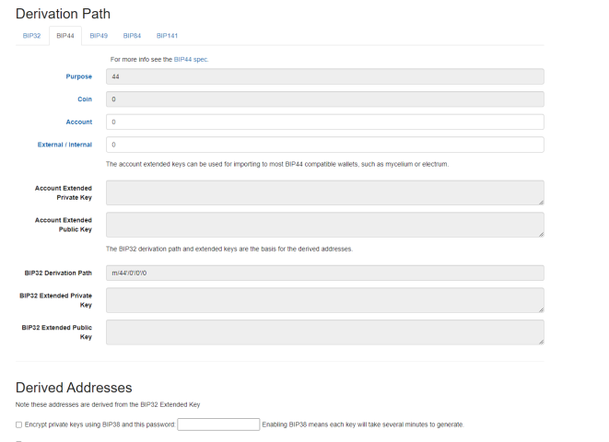Click the External / Internal label link
The width and height of the screenshot is (609, 442).
pyautogui.click(x=64, y=145)
